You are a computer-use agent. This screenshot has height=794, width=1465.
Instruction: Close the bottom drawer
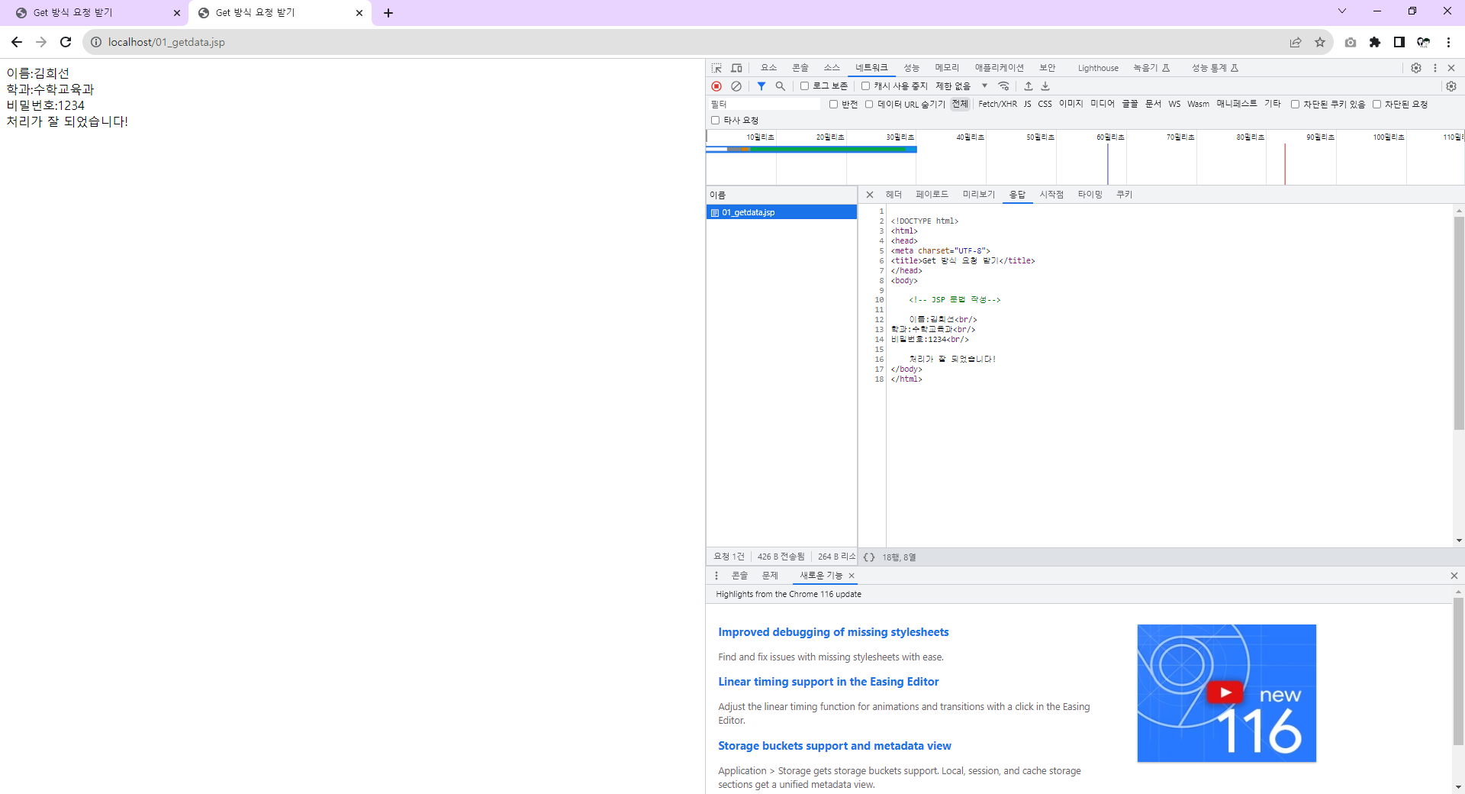[x=1454, y=576]
